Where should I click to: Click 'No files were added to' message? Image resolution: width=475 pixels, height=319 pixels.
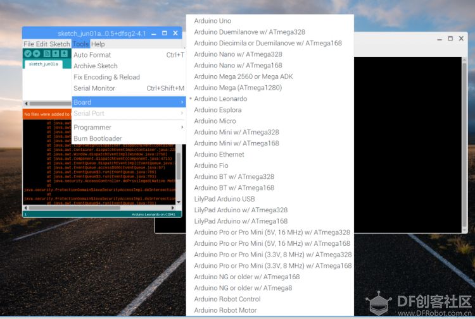[47, 114]
